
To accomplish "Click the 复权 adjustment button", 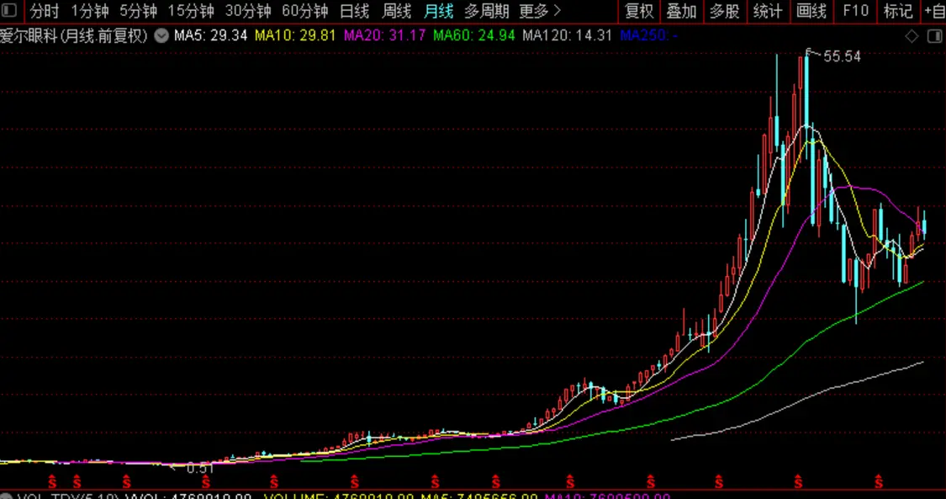I will 639,11.
